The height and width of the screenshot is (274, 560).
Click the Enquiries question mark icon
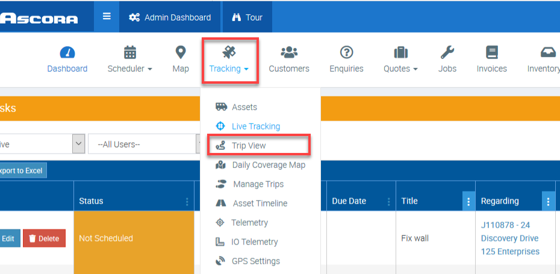coord(346,52)
